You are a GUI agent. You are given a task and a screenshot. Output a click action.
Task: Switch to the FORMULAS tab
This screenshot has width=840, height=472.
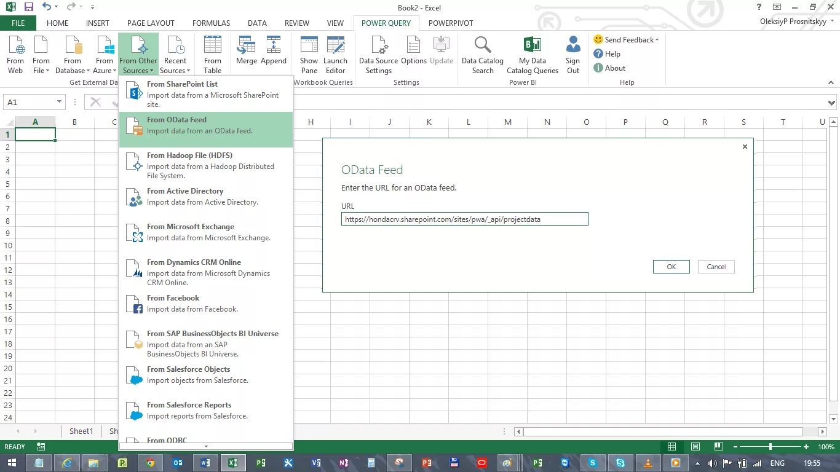pyautogui.click(x=211, y=23)
